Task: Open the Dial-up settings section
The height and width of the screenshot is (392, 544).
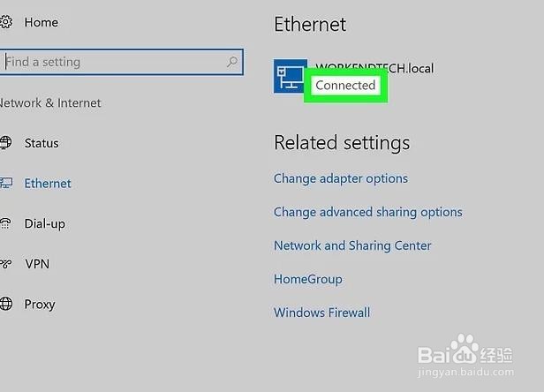Action: click(44, 224)
